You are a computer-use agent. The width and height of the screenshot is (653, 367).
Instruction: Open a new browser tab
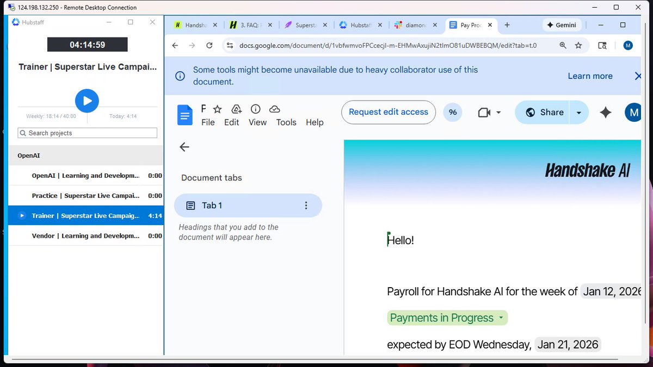507,25
